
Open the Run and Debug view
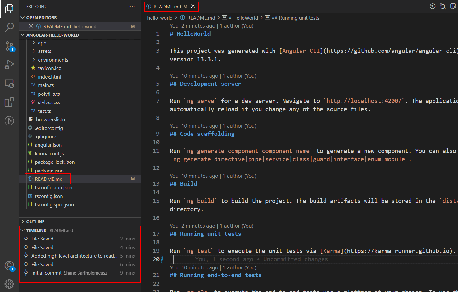pyautogui.click(x=9, y=65)
